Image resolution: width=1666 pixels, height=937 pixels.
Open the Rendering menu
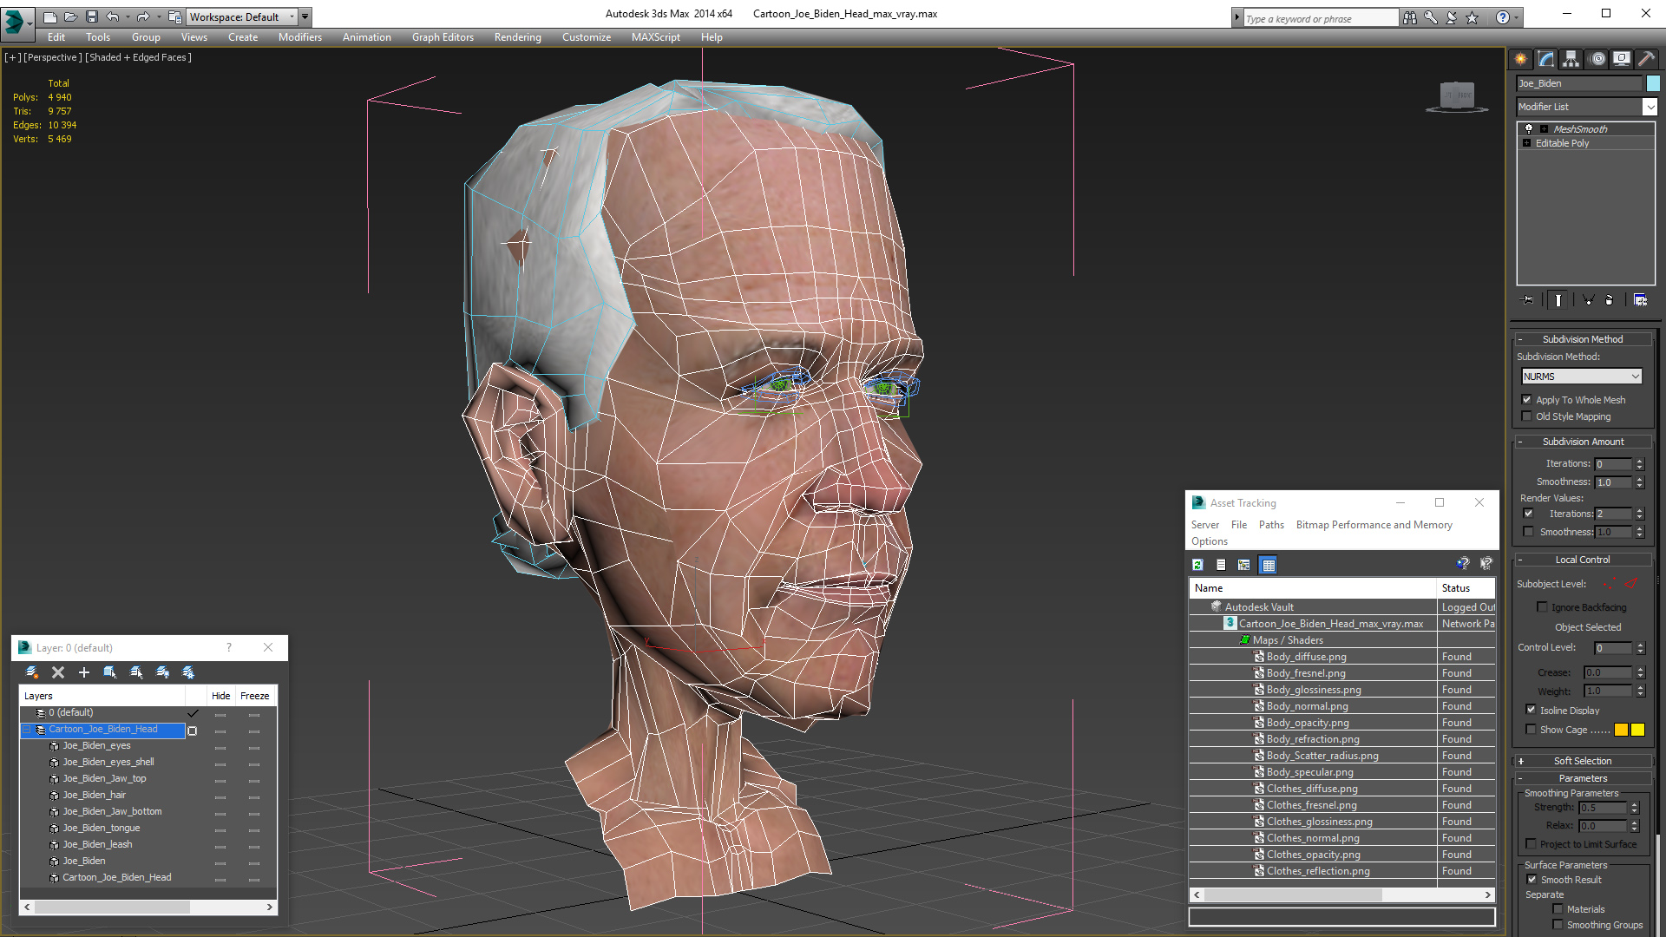pyautogui.click(x=517, y=37)
